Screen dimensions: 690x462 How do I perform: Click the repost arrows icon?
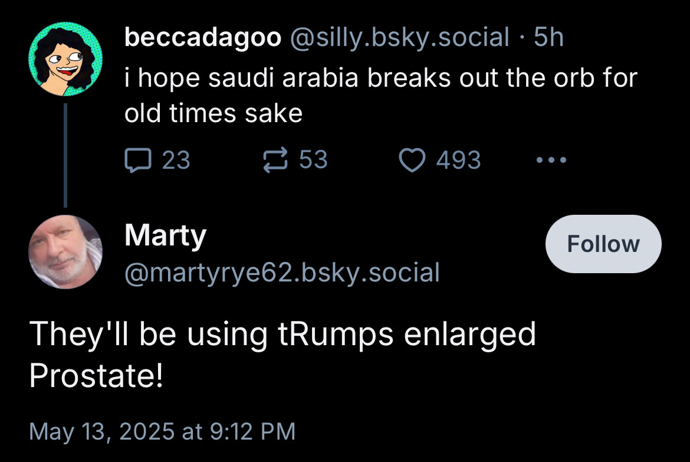(275, 160)
